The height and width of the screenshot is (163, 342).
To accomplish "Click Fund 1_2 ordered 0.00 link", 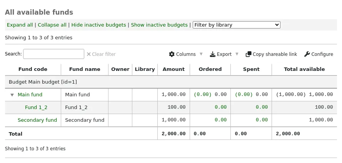I will [x=221, y=107].
